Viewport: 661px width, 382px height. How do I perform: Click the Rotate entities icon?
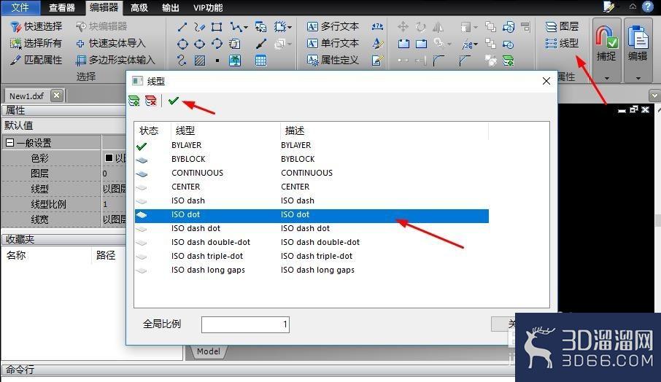tap(421, 27)
